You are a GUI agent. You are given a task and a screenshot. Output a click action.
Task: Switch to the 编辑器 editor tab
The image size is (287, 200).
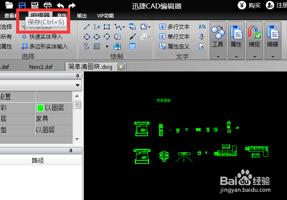pyautogui.click(x=40, y=15)
